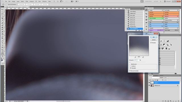Open the layer Fill dropdown
182x102 pixels.
(168, 80)
